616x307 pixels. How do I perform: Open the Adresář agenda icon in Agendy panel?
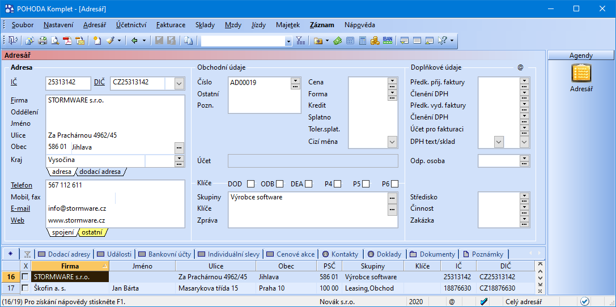[x=581, y=74]
